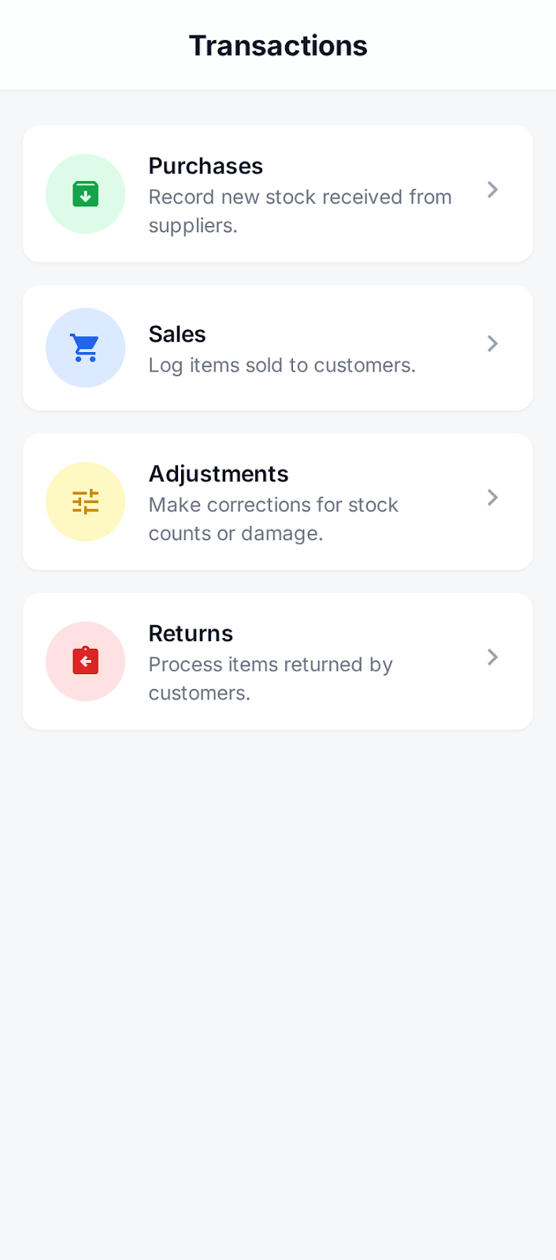
Task: Select the Sales transaction option
Action: [x=278, y=347]
